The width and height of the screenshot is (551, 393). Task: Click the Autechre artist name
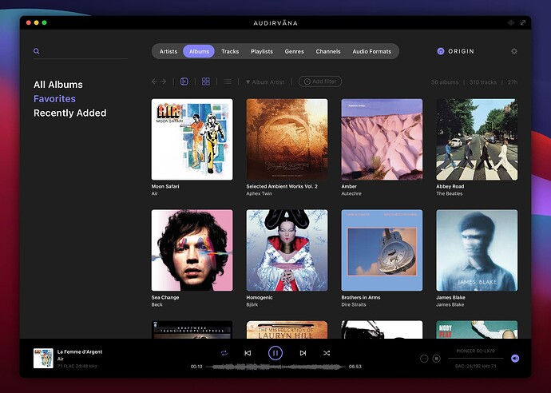pyautogui.click(x=351, y=193)
